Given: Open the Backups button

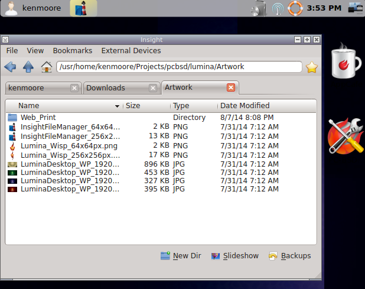Looking at the screenshot, I should click(289, 256).
